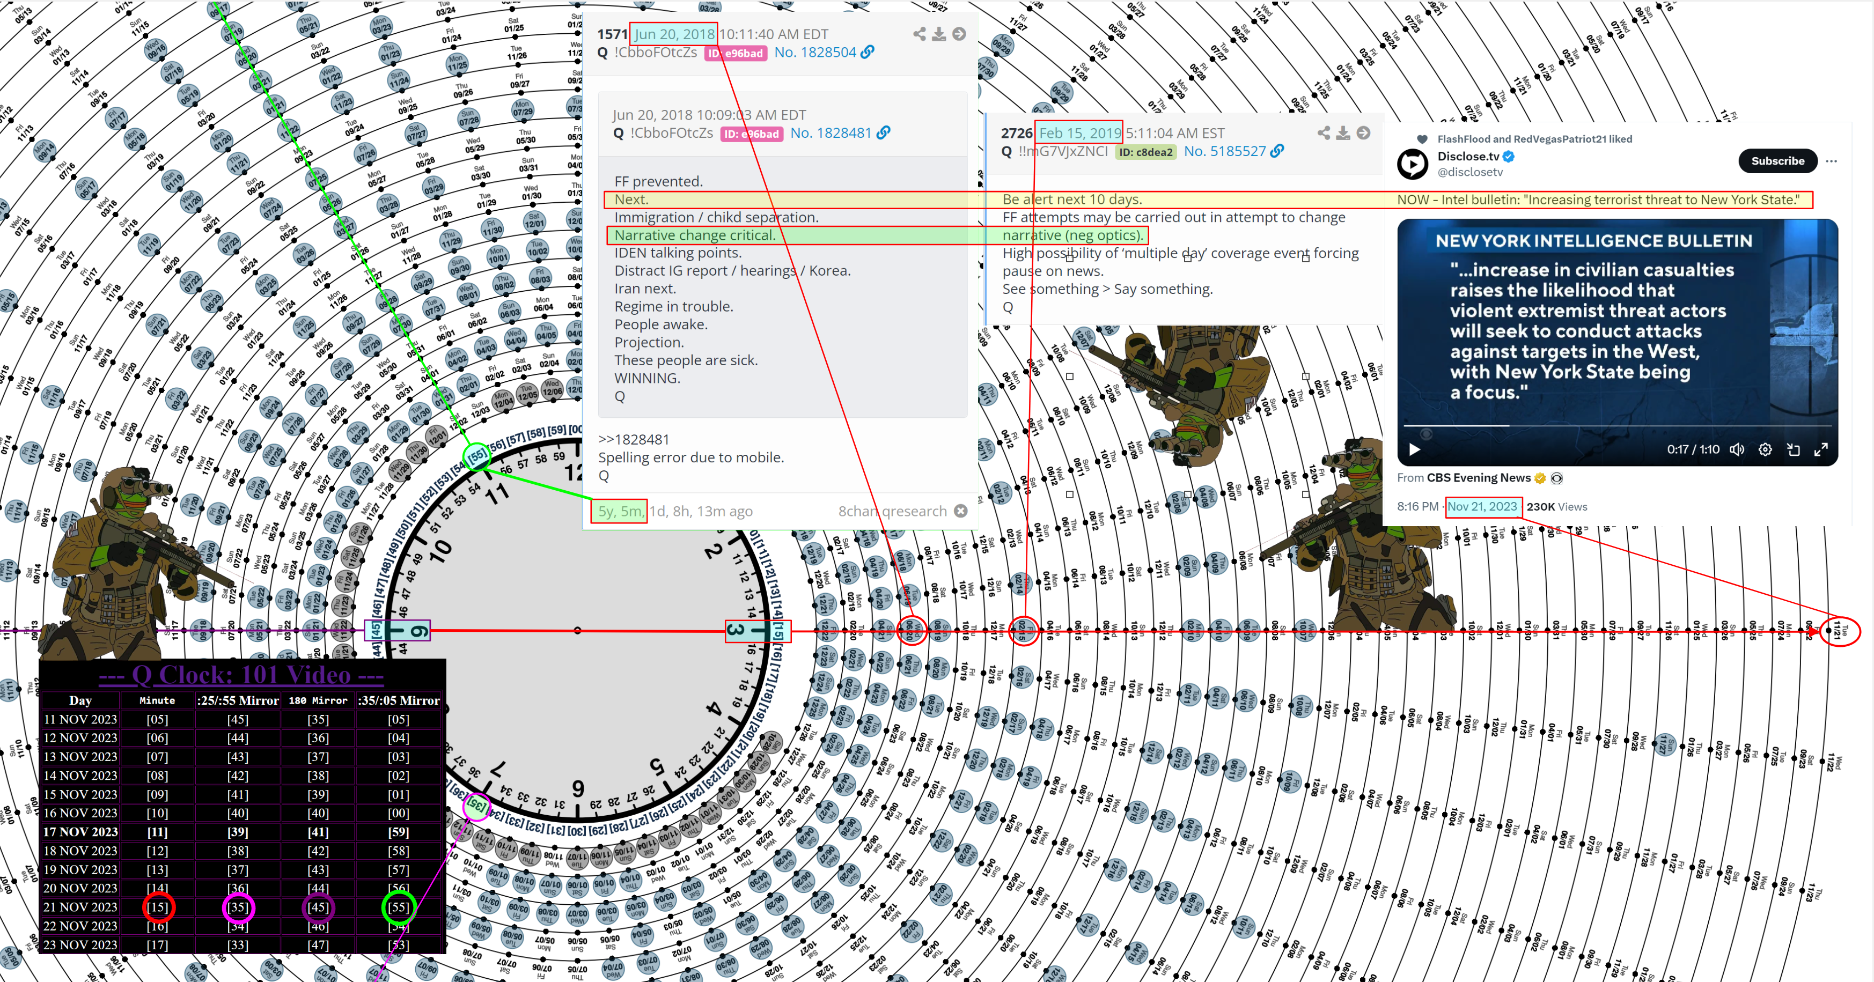
Task: Click the circled arrow icon on post 1571
Action: coord(960,34)
